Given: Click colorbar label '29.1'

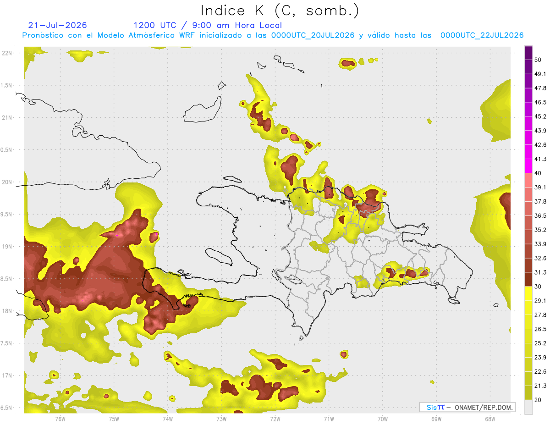Looking at the screenshot, I should coord(540,301).
